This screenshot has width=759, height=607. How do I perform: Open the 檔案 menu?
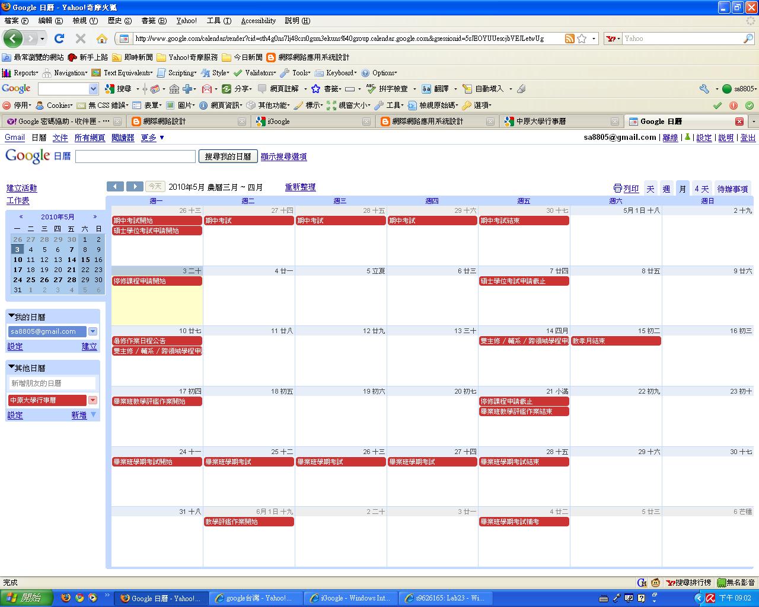pos(16,21)
